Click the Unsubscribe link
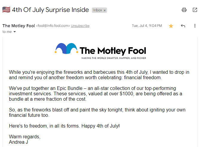The image size is (200, 147). pyautogui.click(x=80, y=26)
